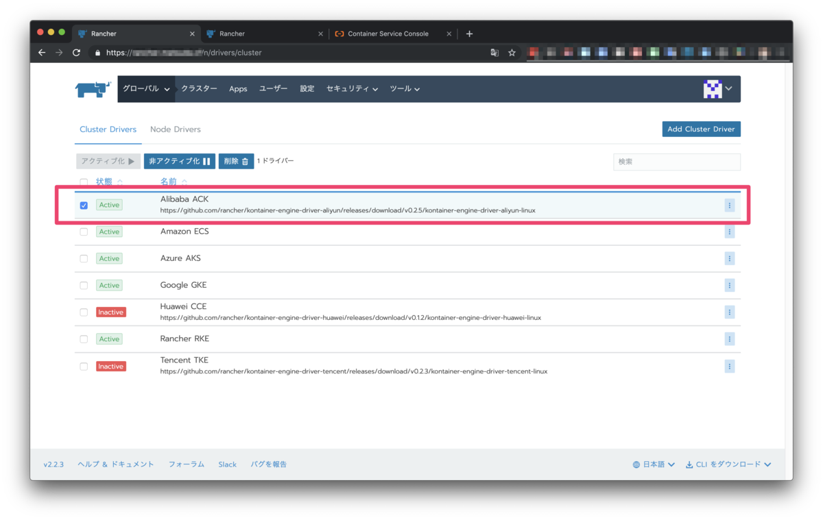Open actions menu for Huawei CCE
This screenshot has width=823, height=520.
729,312
